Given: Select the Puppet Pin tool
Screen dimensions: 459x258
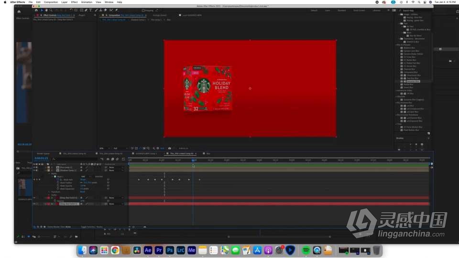Looking at the screenshot, I should tap(116, 10).
